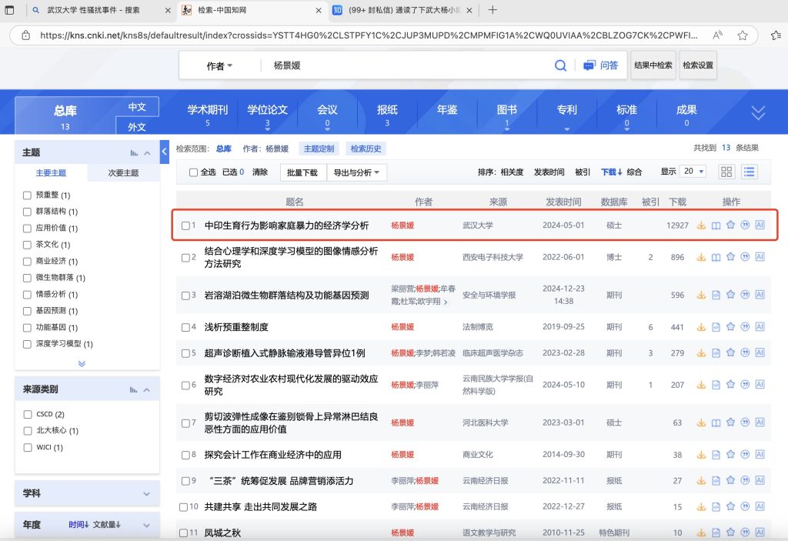788x541 pixels.
Task: Select the 外文 language tab
Action: [x=137, y=126]
